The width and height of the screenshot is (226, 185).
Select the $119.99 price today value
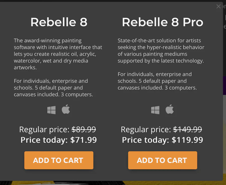(187, 140)
